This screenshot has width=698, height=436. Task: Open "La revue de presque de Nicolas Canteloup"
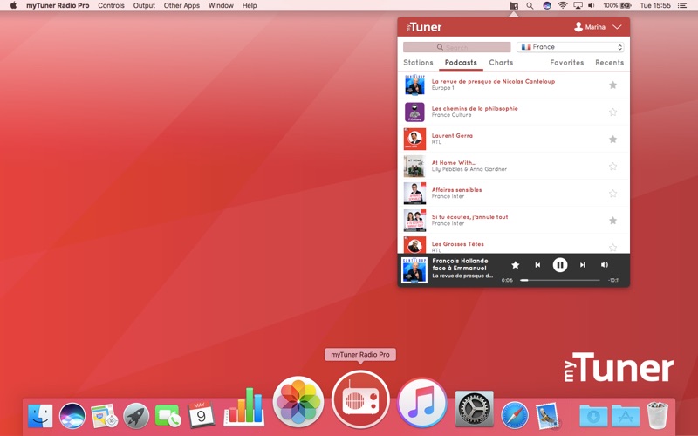(493, 81)
